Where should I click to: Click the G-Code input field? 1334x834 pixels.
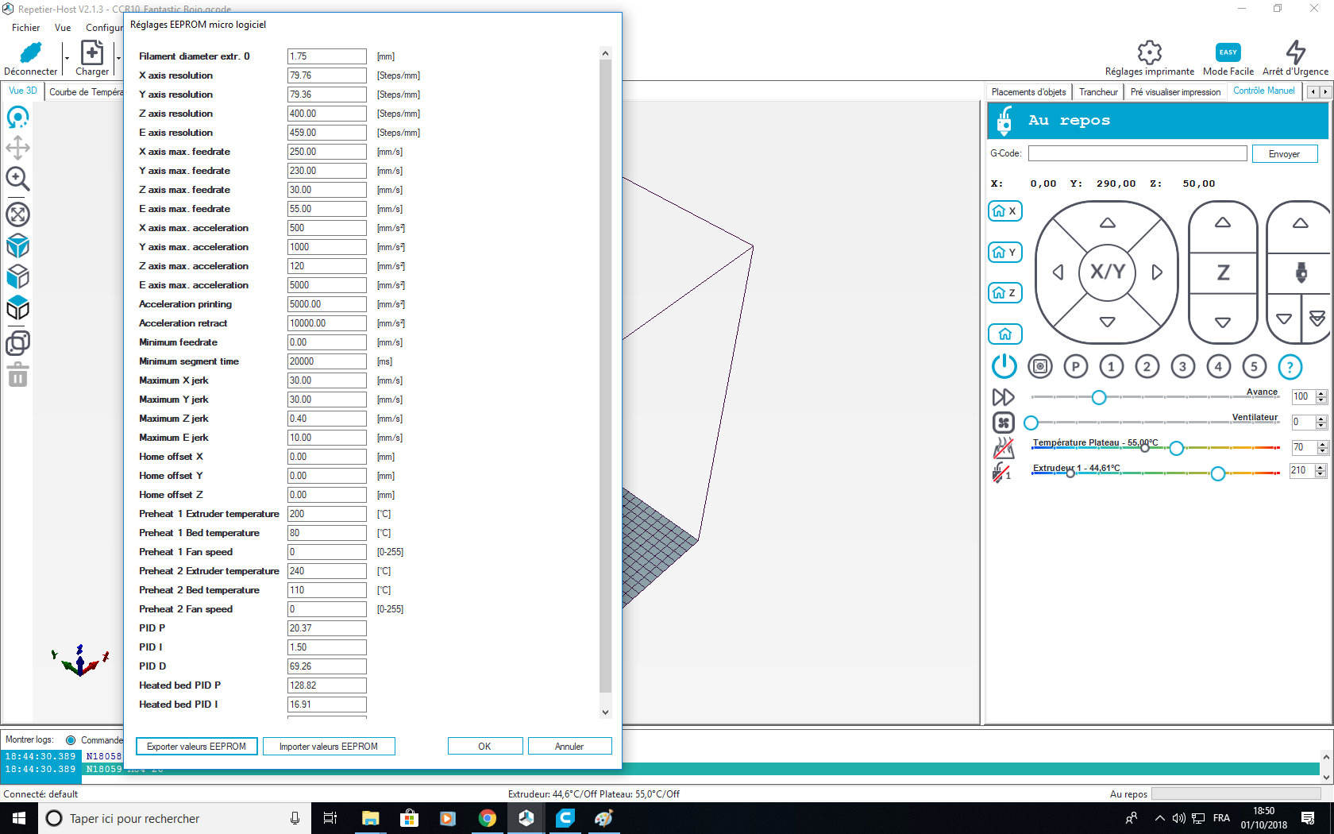1138,153
